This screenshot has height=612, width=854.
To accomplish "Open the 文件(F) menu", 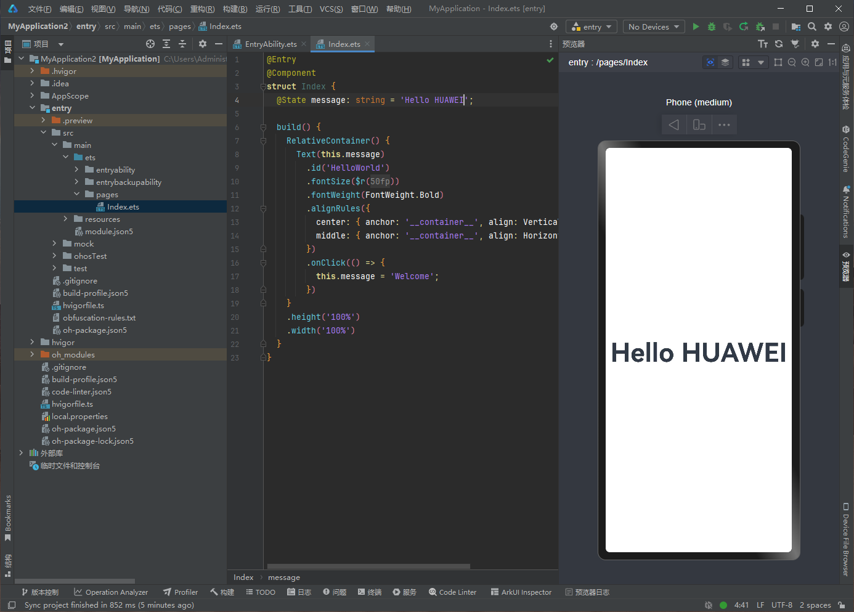I will coord(39,9).
